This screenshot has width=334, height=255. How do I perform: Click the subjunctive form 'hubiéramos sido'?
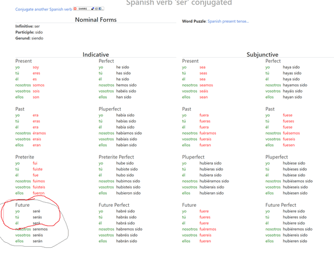pos(214,181)
